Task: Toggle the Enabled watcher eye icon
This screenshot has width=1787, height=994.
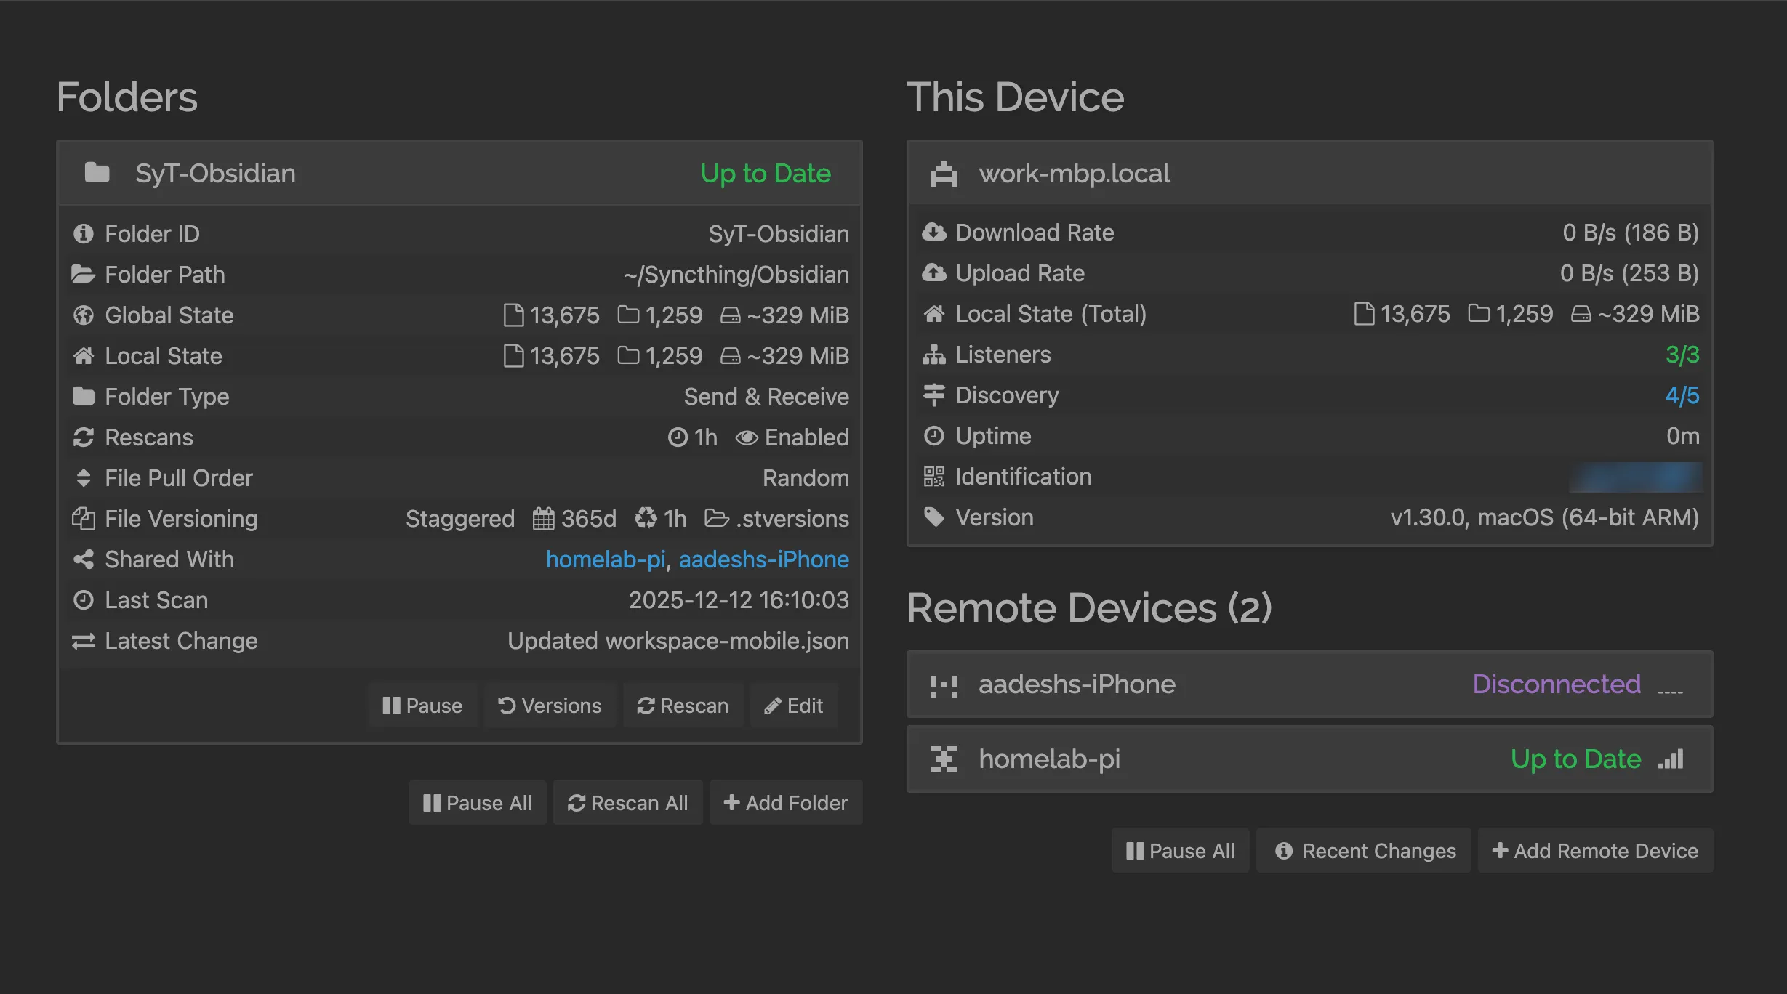Action: [x=747, y=437]
